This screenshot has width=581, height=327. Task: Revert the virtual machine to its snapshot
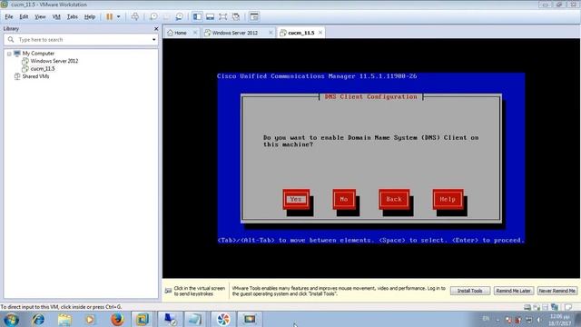[x=166, y=16]
